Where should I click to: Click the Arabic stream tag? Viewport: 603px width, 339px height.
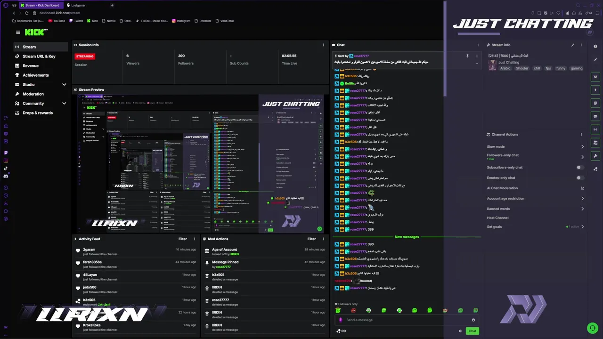[505, 69]
